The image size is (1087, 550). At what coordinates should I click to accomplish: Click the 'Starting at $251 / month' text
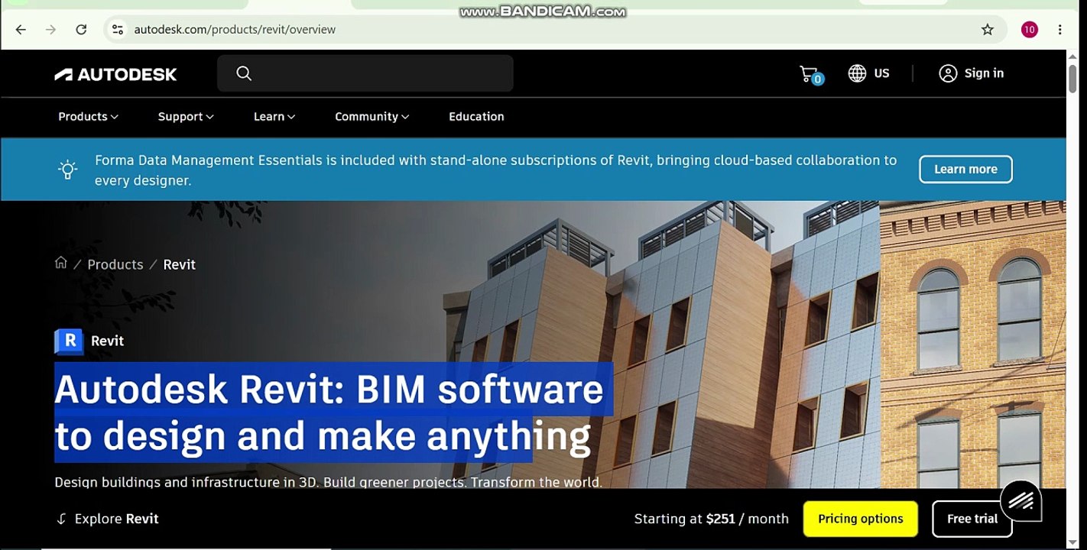pos(712,519)
